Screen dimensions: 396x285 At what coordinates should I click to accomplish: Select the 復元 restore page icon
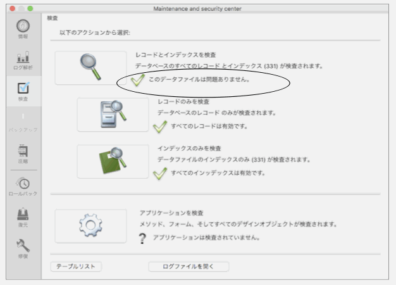[22, 218]
